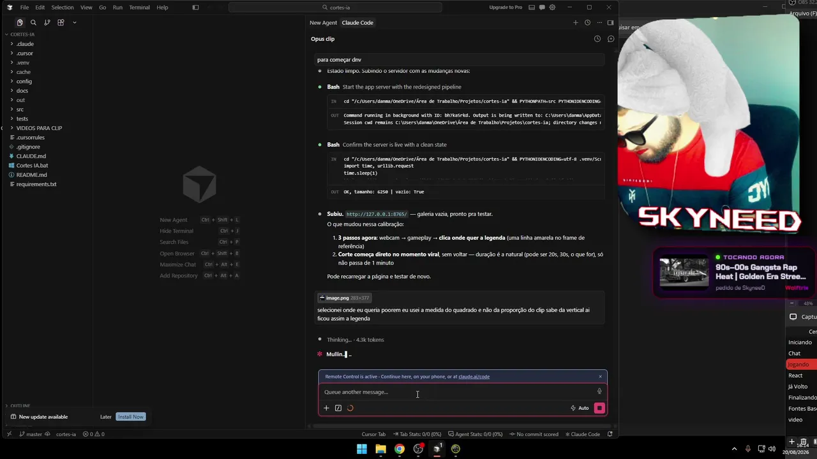The width and height of the screenshot is (817, 459).
Task: Switch to the Claude Code tab
Action: click(357, 23)
